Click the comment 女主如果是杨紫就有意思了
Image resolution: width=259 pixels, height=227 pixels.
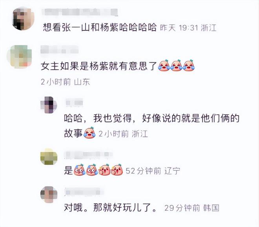(99, 66)
